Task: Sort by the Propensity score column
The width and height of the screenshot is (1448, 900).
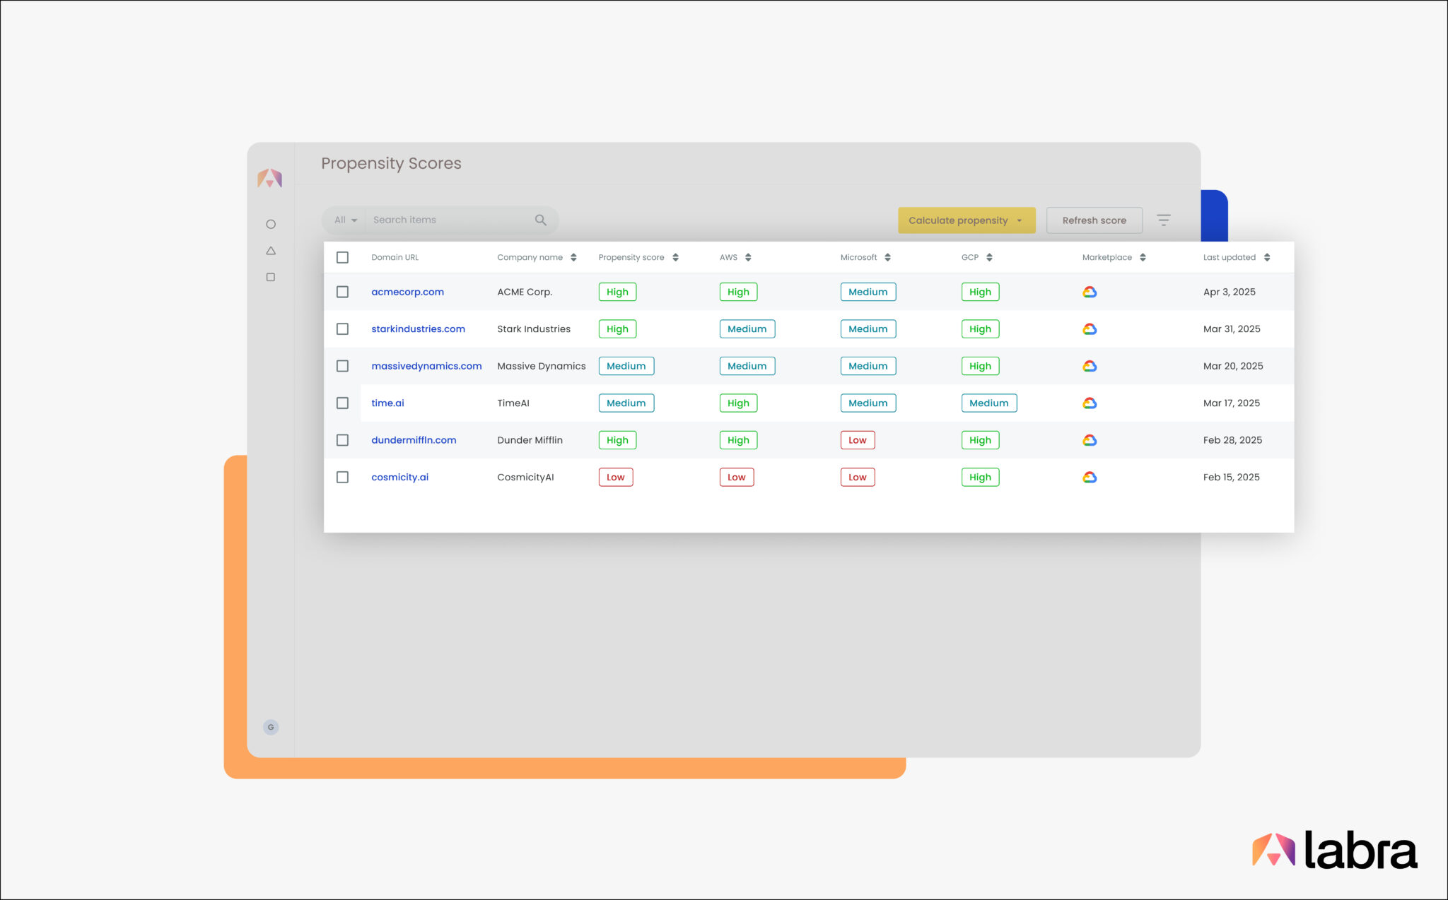Action: pos(676,257)
